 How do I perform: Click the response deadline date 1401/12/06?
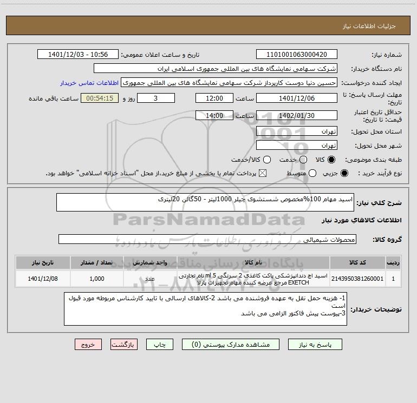click(x=297, y=98)
